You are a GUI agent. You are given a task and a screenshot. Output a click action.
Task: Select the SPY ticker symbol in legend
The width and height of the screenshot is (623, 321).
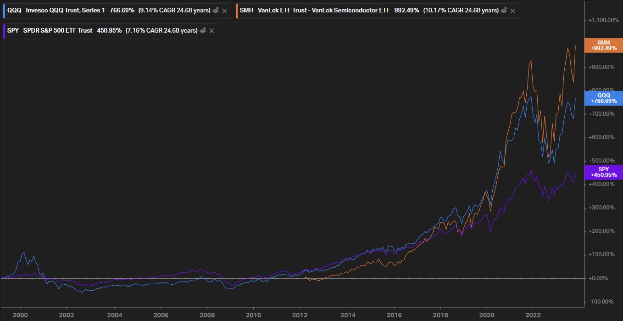(13, 30)
